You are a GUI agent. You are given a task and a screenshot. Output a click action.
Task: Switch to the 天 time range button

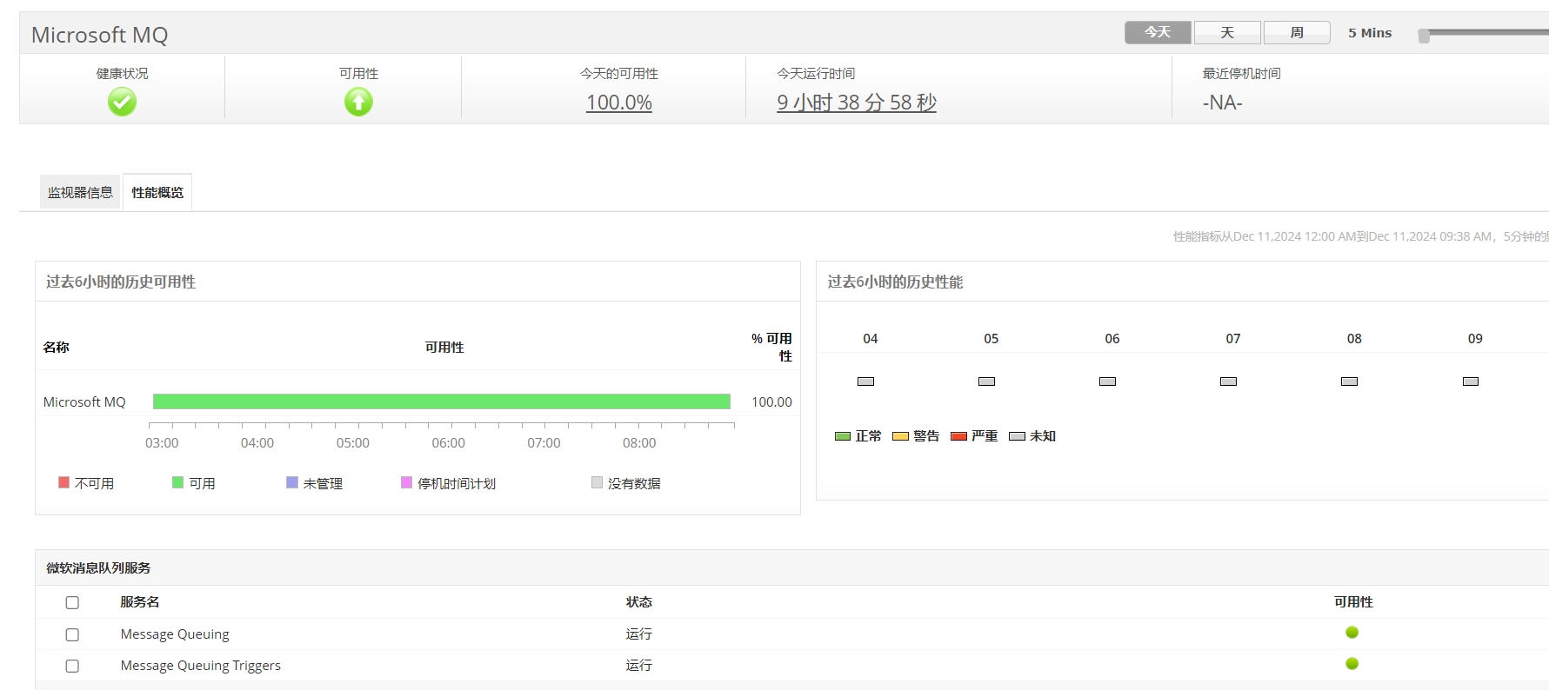(1227, 33)
